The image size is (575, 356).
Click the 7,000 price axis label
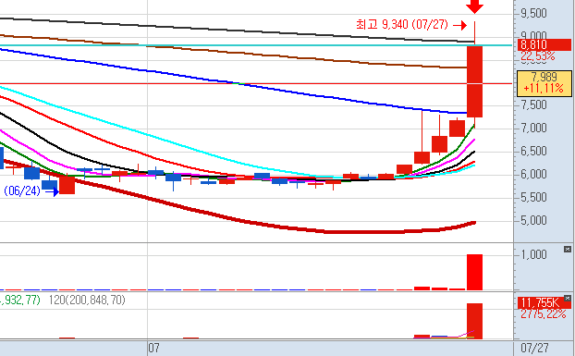(534, 129)
